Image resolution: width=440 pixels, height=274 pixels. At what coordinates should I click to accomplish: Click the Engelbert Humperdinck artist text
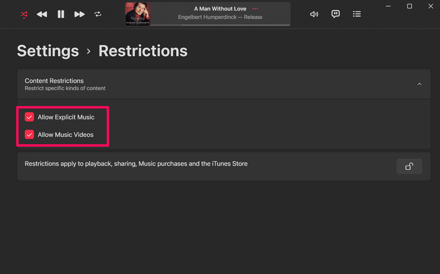pyautogui.click(x=220, y=17)
